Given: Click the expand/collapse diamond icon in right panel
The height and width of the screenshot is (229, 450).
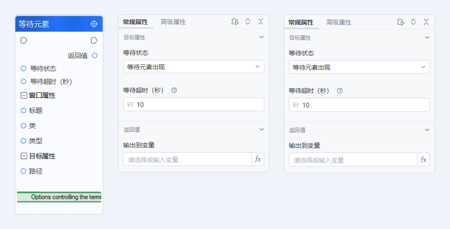Looking at the screenshot, I should click(413, 22).
